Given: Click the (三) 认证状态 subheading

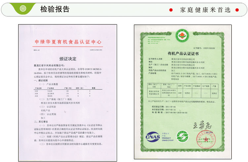Looking at the screenshot, I should point(48,107).
